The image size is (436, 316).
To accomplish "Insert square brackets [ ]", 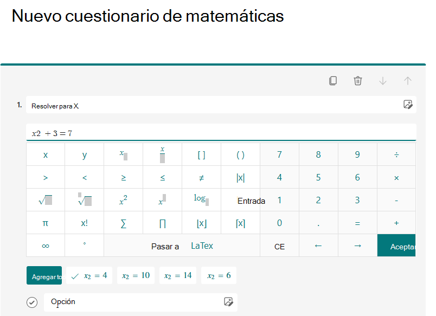I will tap(202, 154).
